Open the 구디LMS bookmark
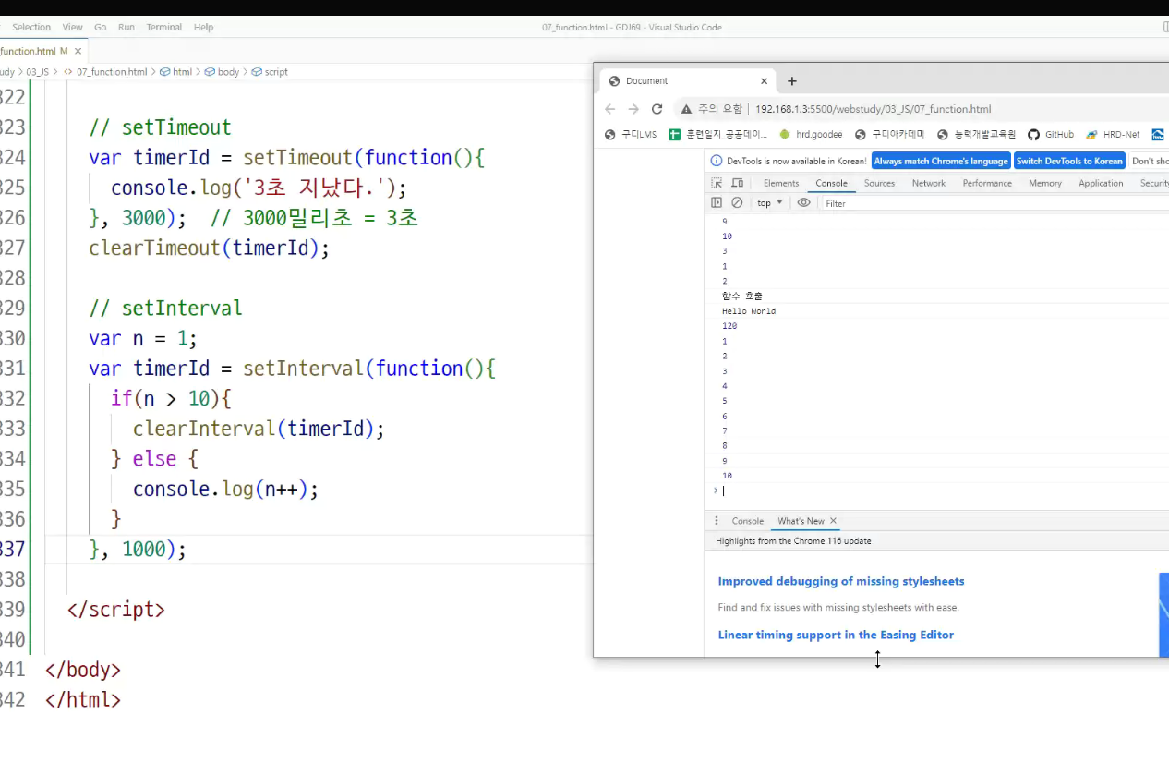 point(631,134)
